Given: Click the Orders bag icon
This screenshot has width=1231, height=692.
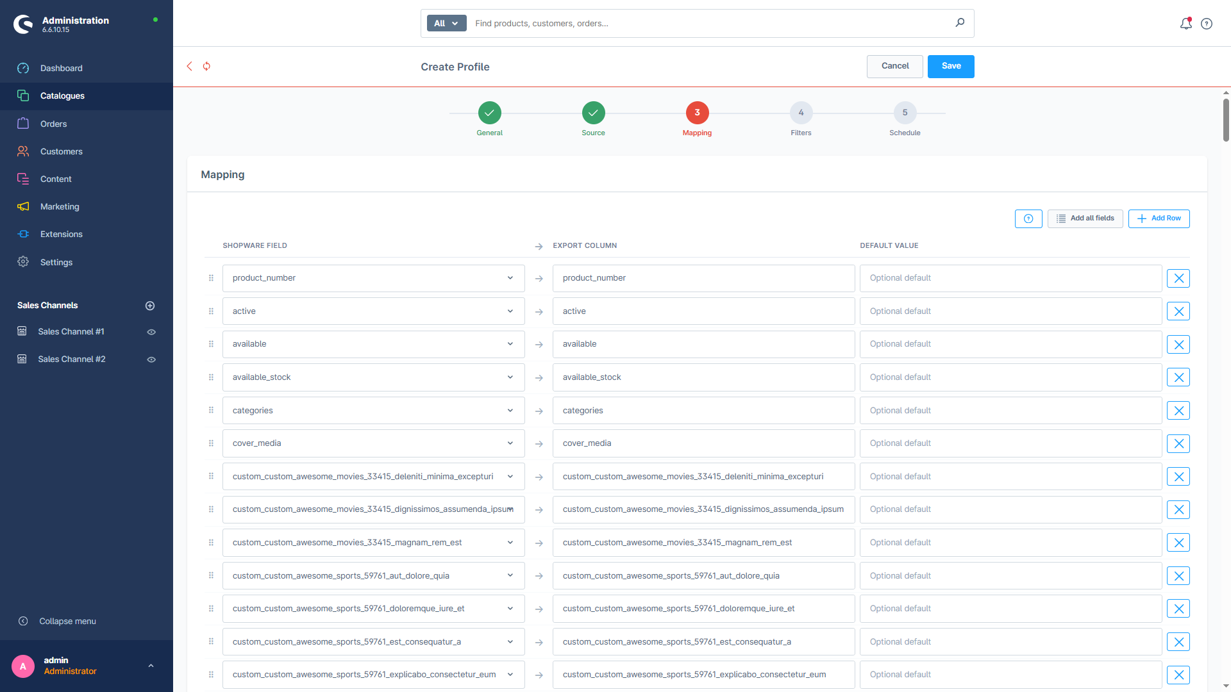Looking at the screenshot, I should [23, 124].
